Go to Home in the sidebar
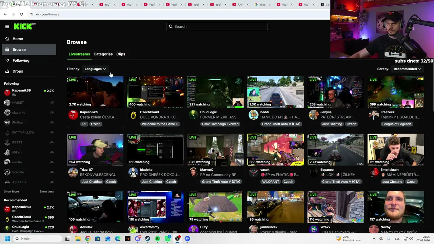 tap(29, 39)
